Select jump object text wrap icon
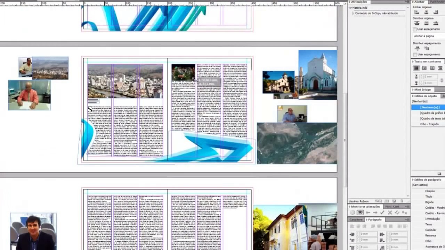 coord(440,68)
